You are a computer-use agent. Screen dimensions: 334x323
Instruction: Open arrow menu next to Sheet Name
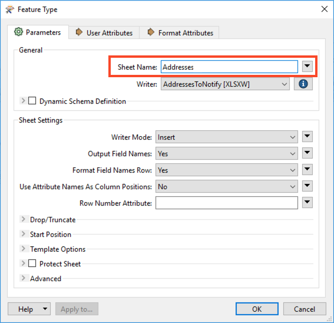[x=307, y=66]
